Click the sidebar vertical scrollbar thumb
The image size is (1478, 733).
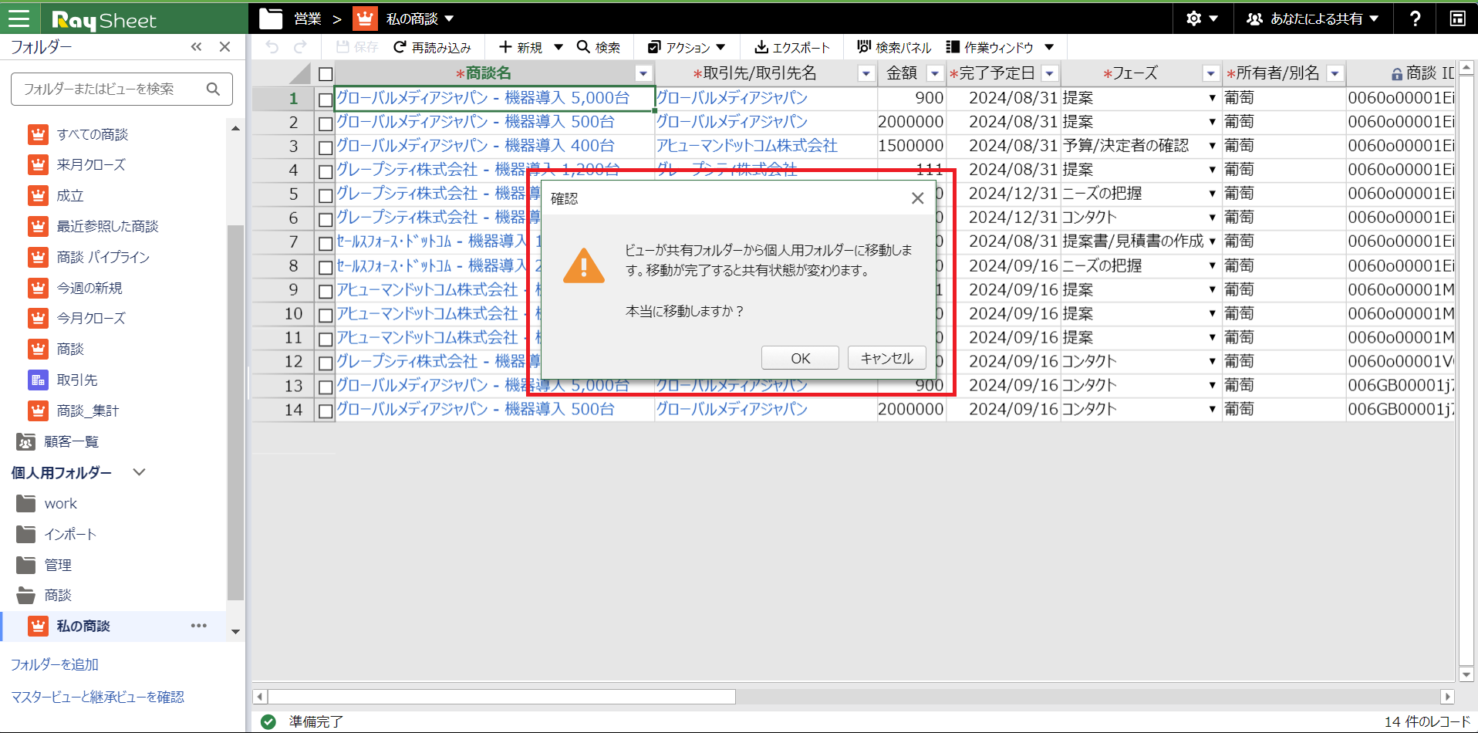tap(235, 413)
